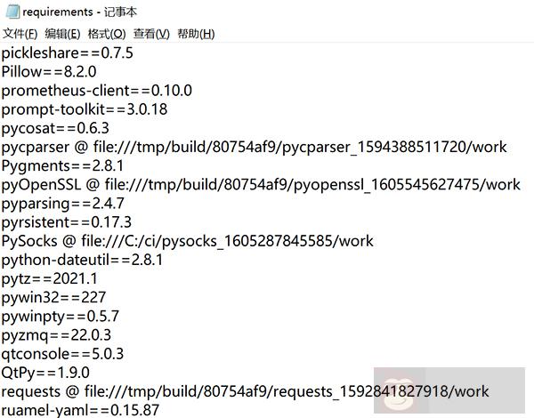Image resolution: width=534 pixels, height=418 pixels.
Task: Place cursor on the pickleshare==0.7.5 line
Action: 67,53
